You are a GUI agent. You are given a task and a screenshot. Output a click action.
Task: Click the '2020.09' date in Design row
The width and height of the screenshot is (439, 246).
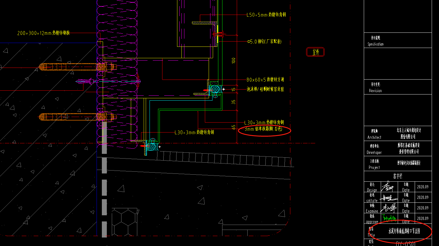point(423,187)
